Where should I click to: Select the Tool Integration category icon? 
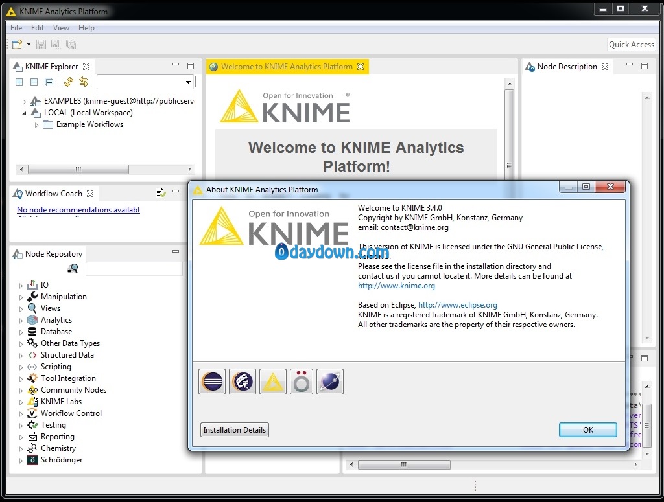32,378
